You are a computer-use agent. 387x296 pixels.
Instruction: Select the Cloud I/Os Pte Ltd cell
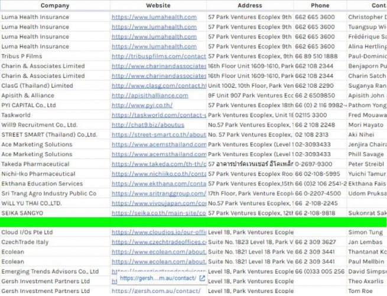pos(55,233)
